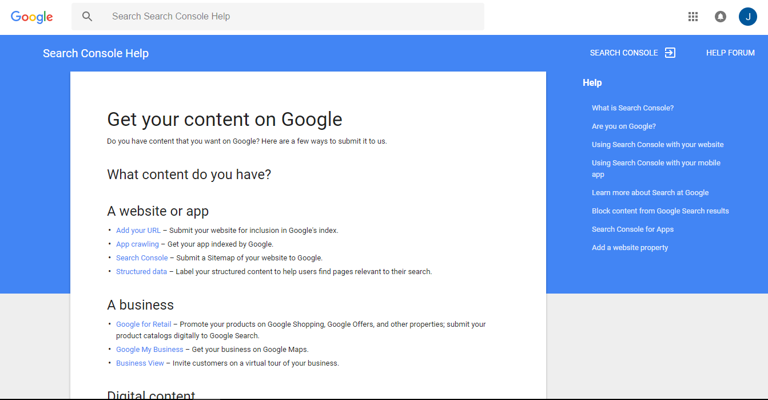Click the magnifying glass search icon
The width and height of the screenshot is (768, 400).
tap(87, 17)
